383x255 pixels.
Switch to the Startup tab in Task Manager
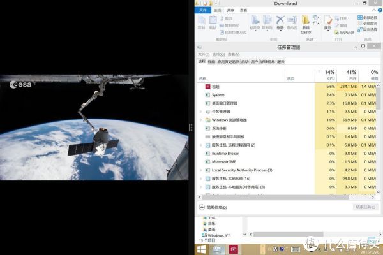[245, 62]
